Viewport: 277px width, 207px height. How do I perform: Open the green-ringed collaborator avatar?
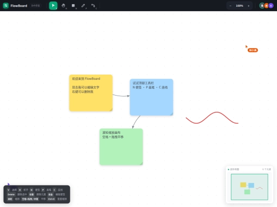[x=262, y=6]
